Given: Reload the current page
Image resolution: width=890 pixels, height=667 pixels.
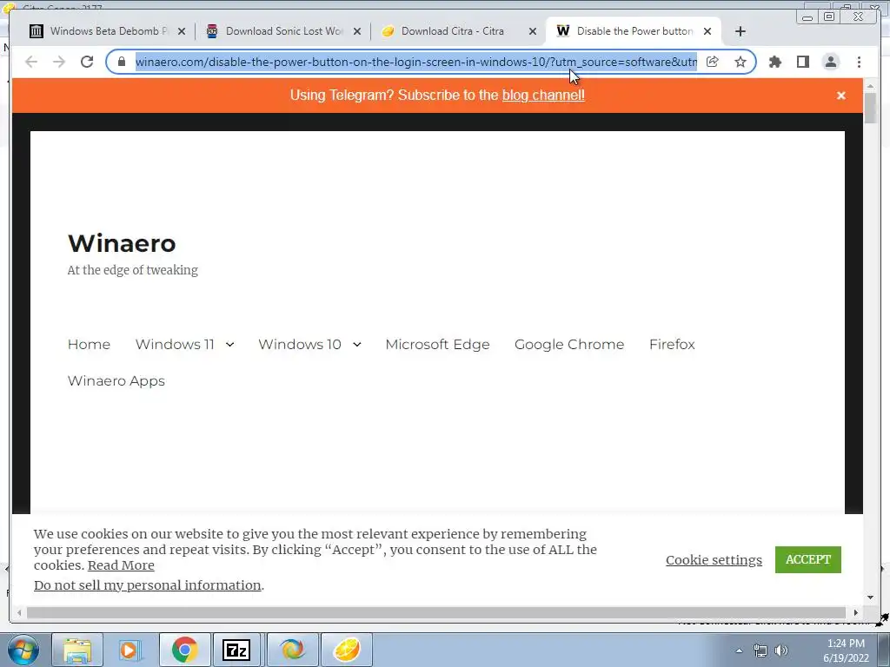Looking at the screenshot, I should point(87,62).
